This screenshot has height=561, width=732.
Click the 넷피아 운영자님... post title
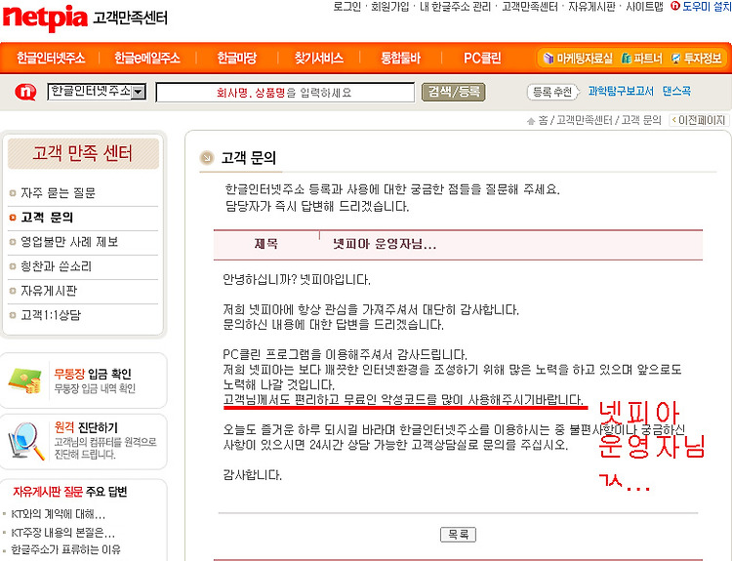coord(385,244)
